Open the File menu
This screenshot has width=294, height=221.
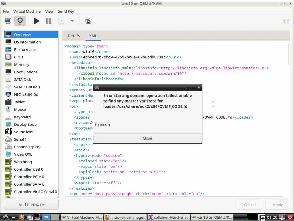[x=6, y=11]
